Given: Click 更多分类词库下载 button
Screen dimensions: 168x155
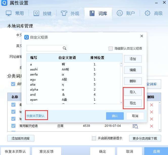Looking at the screenshot, I should click(145, 138).
